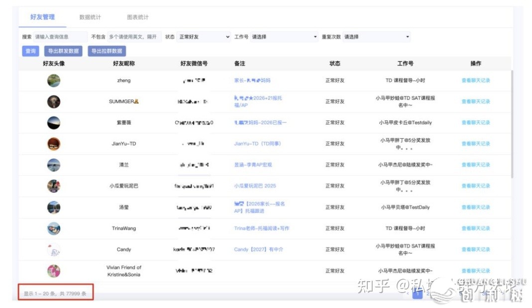This screenshot has width=532, height=308.
Task: Click the 搜索 query input field
Action: point(60,37)
